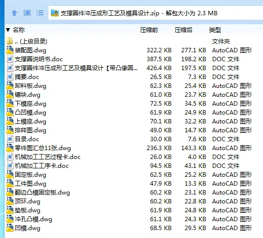Click file name 垫板.dwg
Screen dimensions: 263x238
pos(28,210)
